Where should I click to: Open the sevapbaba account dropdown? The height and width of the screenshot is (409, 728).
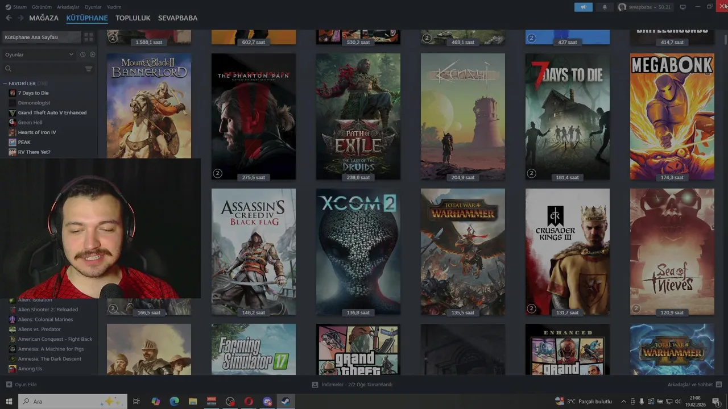coord(645,7)
